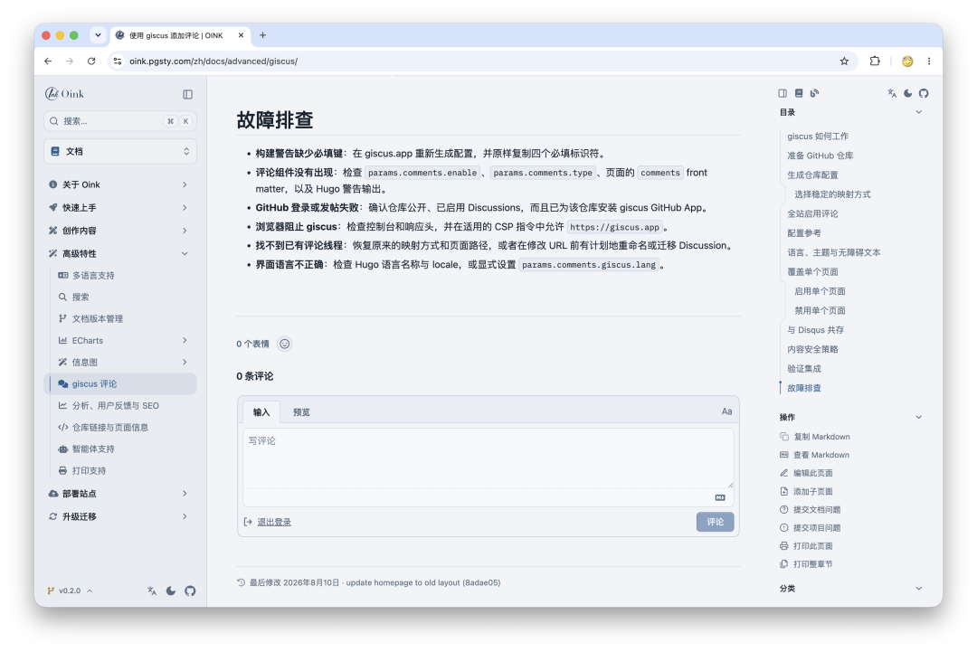The height and width of the screenshot is (652, 977).
Task: Select giscus 评论 in sidebar
Action: point(122,383)
